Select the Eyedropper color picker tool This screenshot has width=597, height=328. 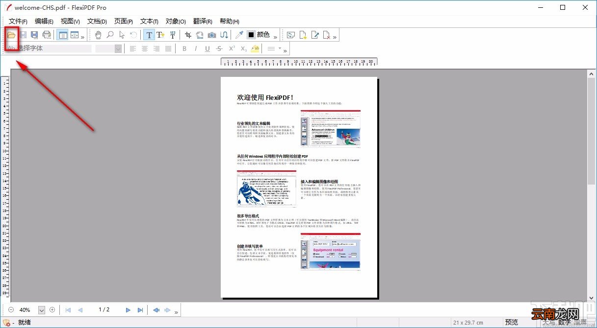[239, 35]
